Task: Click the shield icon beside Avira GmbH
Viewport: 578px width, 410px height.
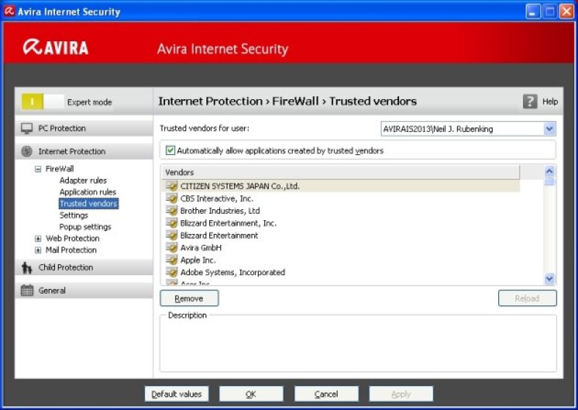Action: click(x=172, y=248)
